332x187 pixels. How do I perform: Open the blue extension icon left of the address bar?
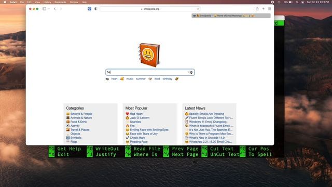89,9
